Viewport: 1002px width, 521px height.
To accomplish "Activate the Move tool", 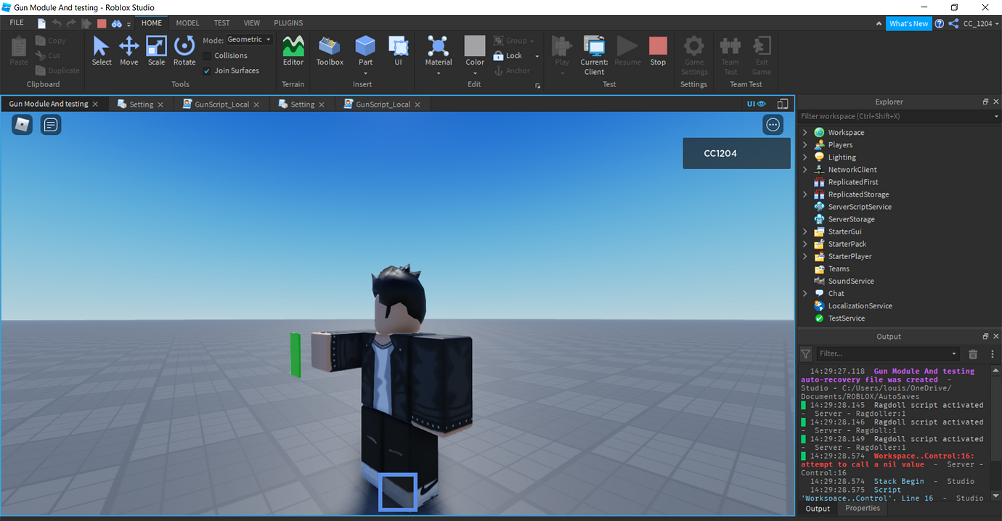I will pyautogui.click(x=129, y=46).
